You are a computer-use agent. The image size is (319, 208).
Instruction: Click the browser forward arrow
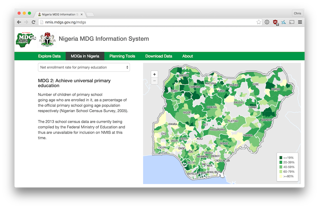coord(26,22)
